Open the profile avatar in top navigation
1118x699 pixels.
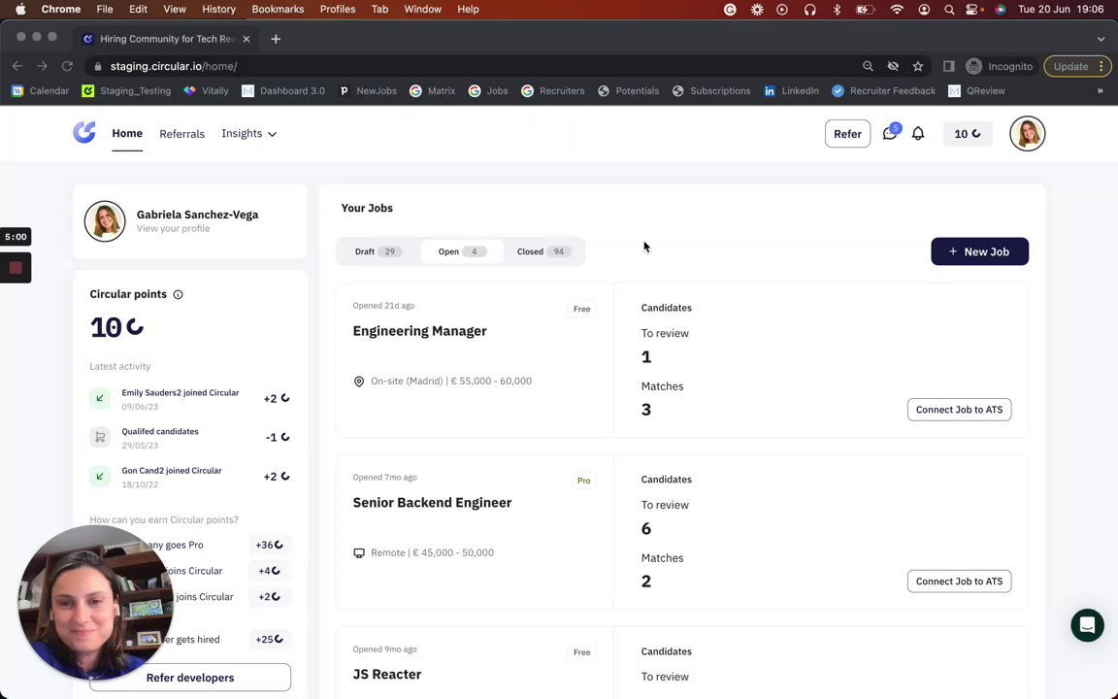coord(1027,133)
